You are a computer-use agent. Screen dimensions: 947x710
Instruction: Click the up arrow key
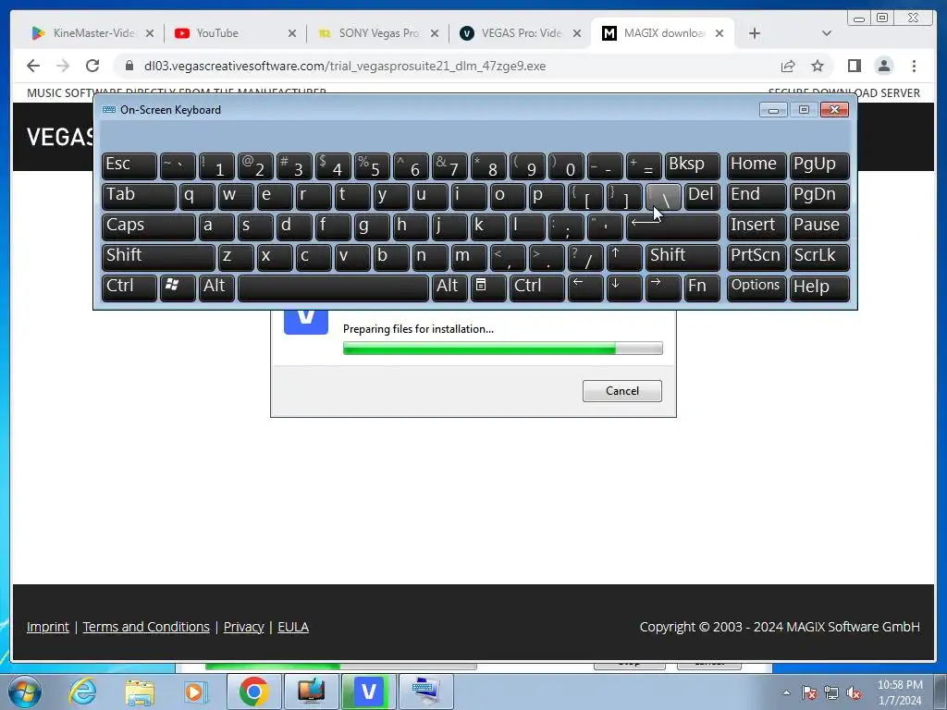coord(624,257)
